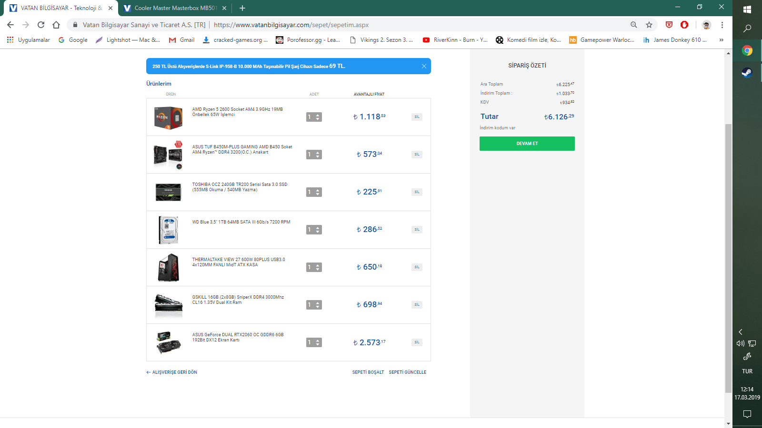762x428 pixels.
Task: Open Chrome from the Windows taskbar
Action: [x=747, y=51]
